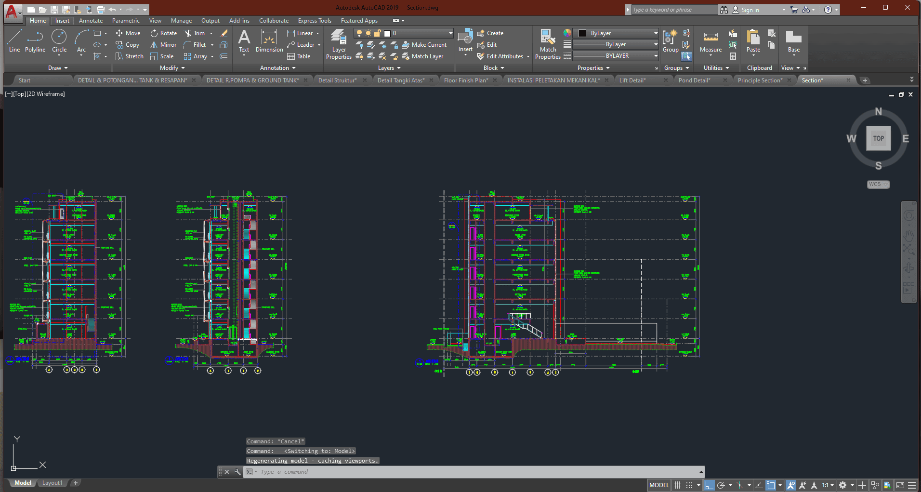Toggle Object Snap in status bar

[771, 485]
